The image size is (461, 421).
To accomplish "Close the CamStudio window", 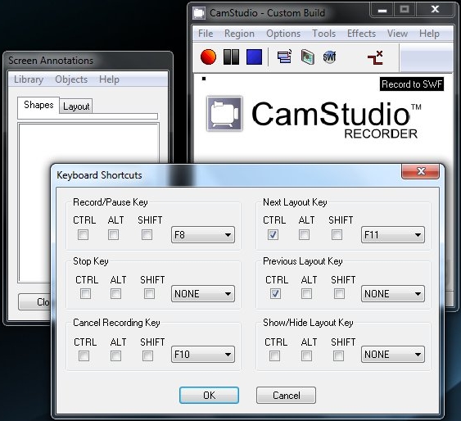I will (x=435, y=11).
